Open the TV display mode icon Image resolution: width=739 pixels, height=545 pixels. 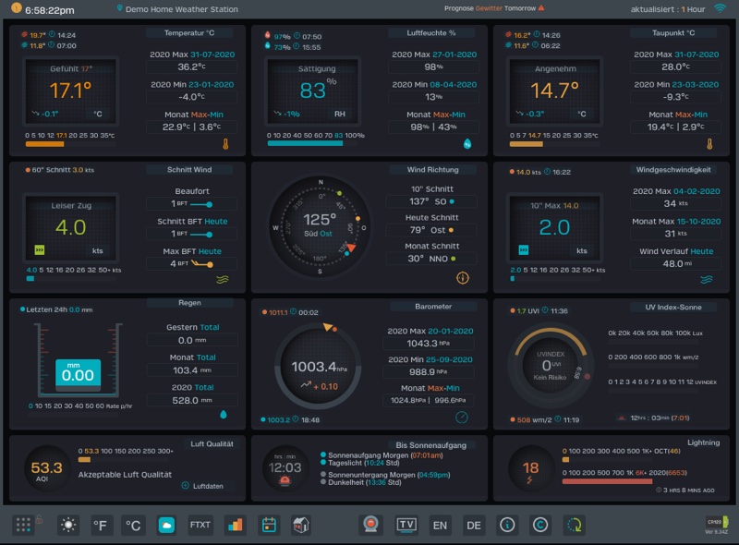[406, 525]
